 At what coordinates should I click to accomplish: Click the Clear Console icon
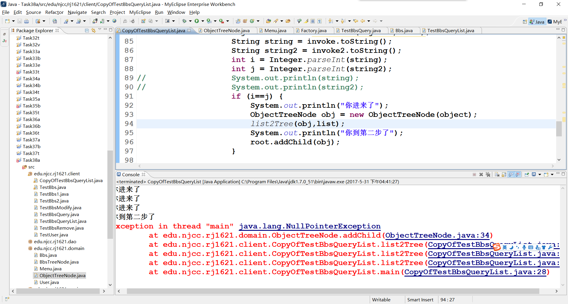tap(497, 174)
